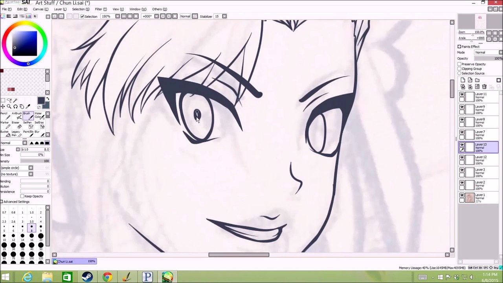
Task: Click the Redo button in toolbar
Action: tap(61, 16)
